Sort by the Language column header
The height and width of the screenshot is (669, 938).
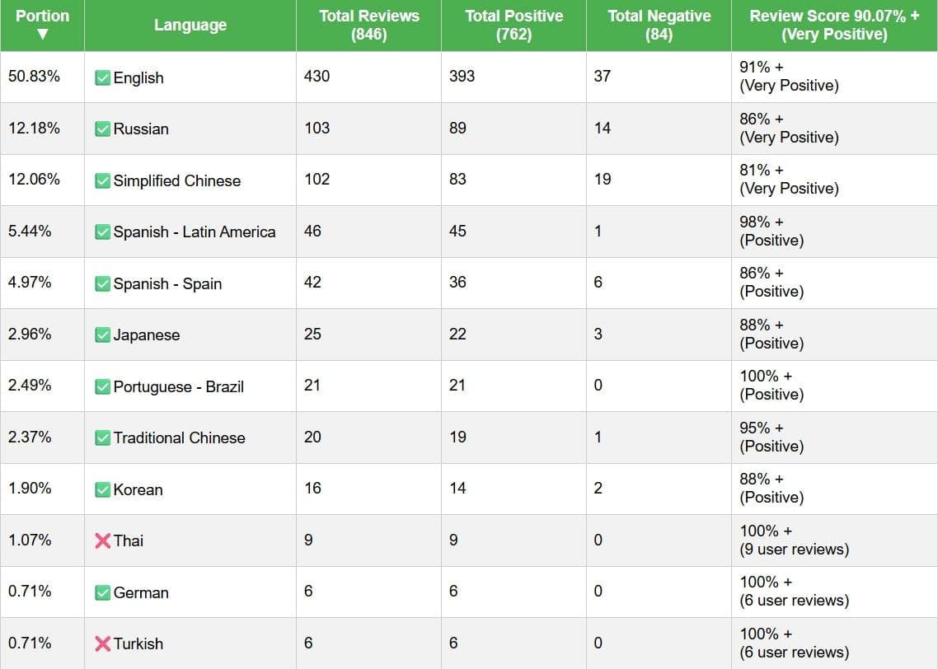pyautogui.click(x=190, y=26)
